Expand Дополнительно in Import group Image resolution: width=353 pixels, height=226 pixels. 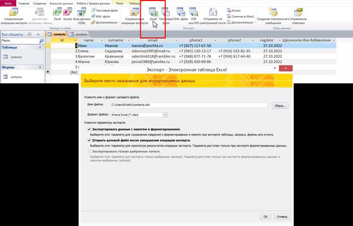[x=105, y=23]
